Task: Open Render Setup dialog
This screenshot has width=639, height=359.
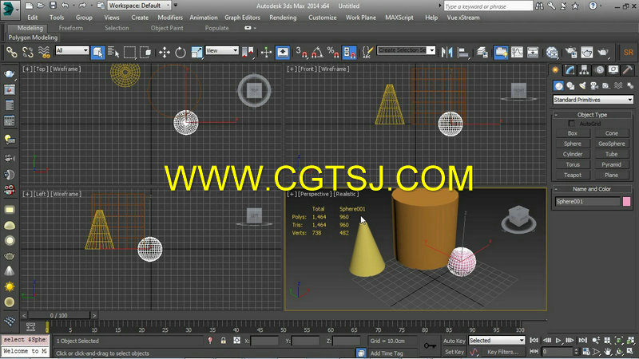Action: click(571, 52)
